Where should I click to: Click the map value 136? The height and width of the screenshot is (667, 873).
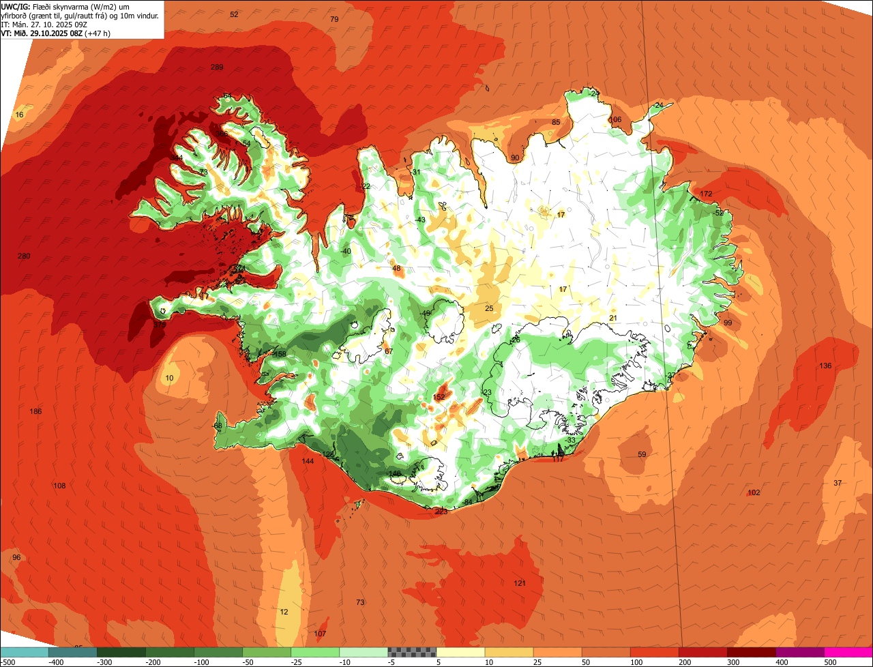[x=825, y=366]
